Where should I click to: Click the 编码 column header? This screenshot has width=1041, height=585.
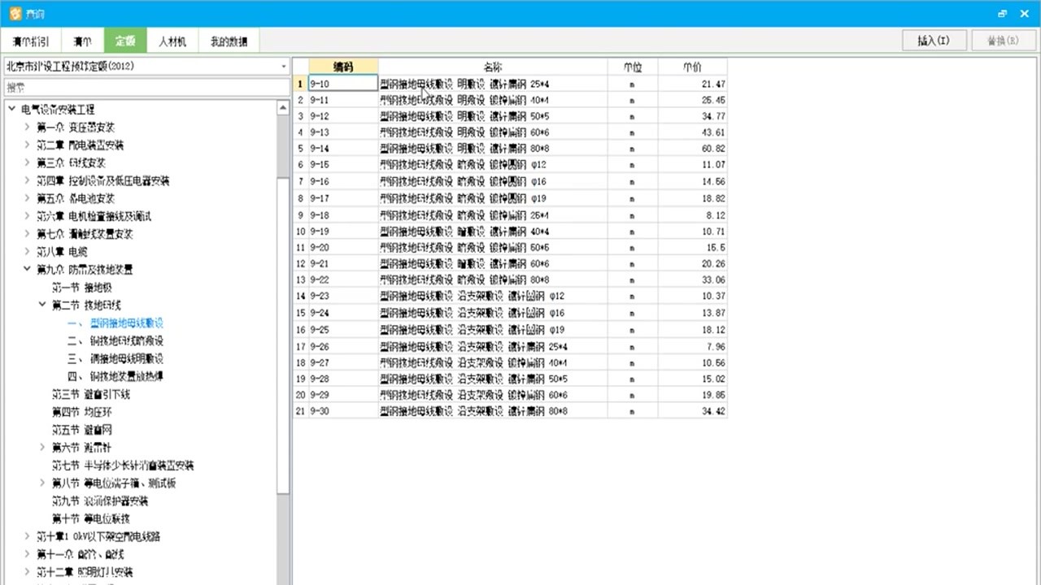click(343, 67)
